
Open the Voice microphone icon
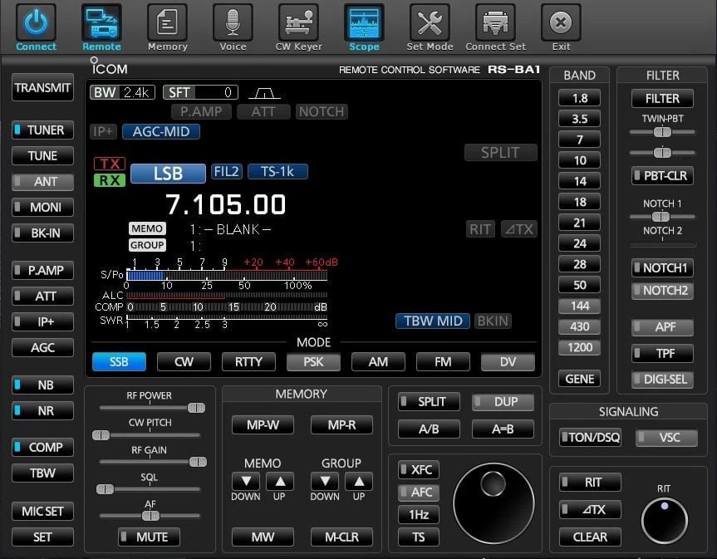[x=233, y=22]
